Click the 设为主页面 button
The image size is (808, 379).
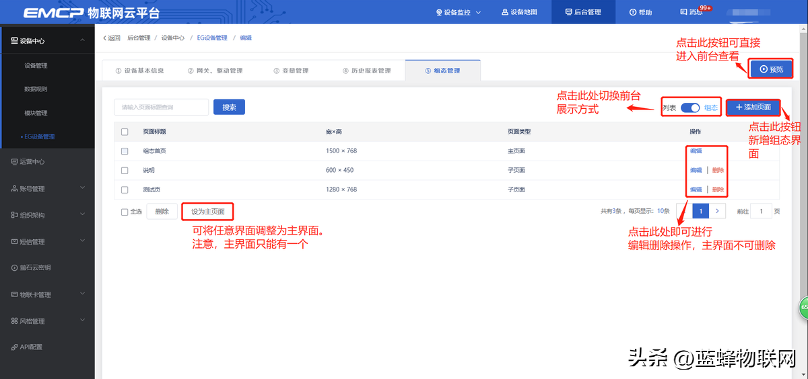(207, 212)
